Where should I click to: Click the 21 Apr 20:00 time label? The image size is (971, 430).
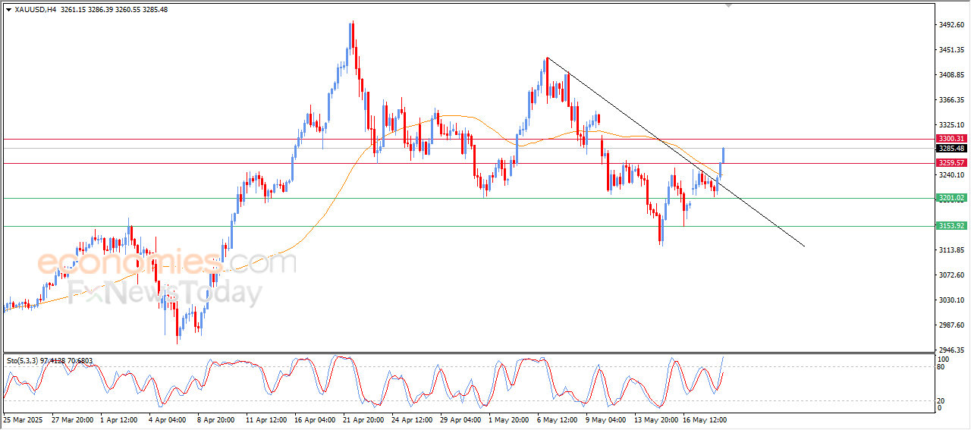[363, 419]
